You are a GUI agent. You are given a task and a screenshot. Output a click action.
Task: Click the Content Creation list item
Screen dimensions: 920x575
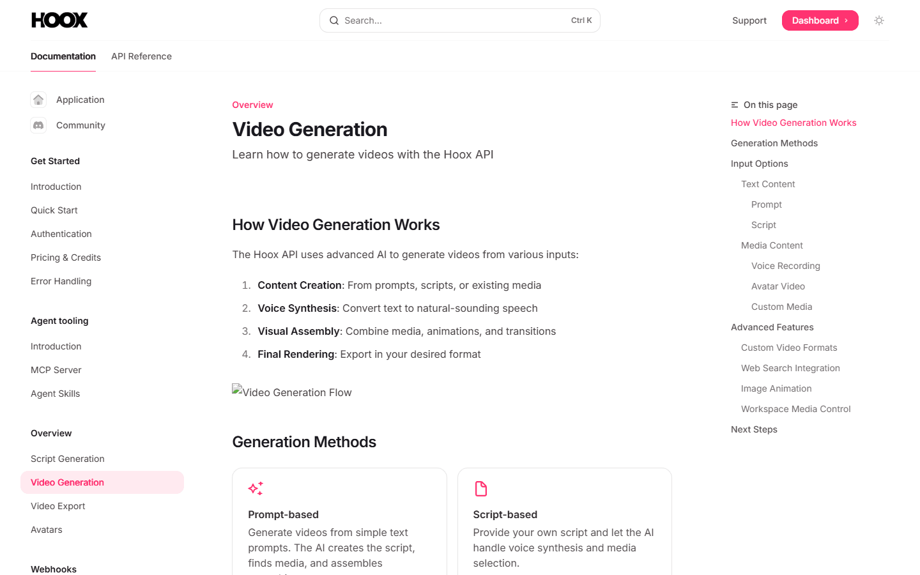pyautogui.click(x=399, y=285)
